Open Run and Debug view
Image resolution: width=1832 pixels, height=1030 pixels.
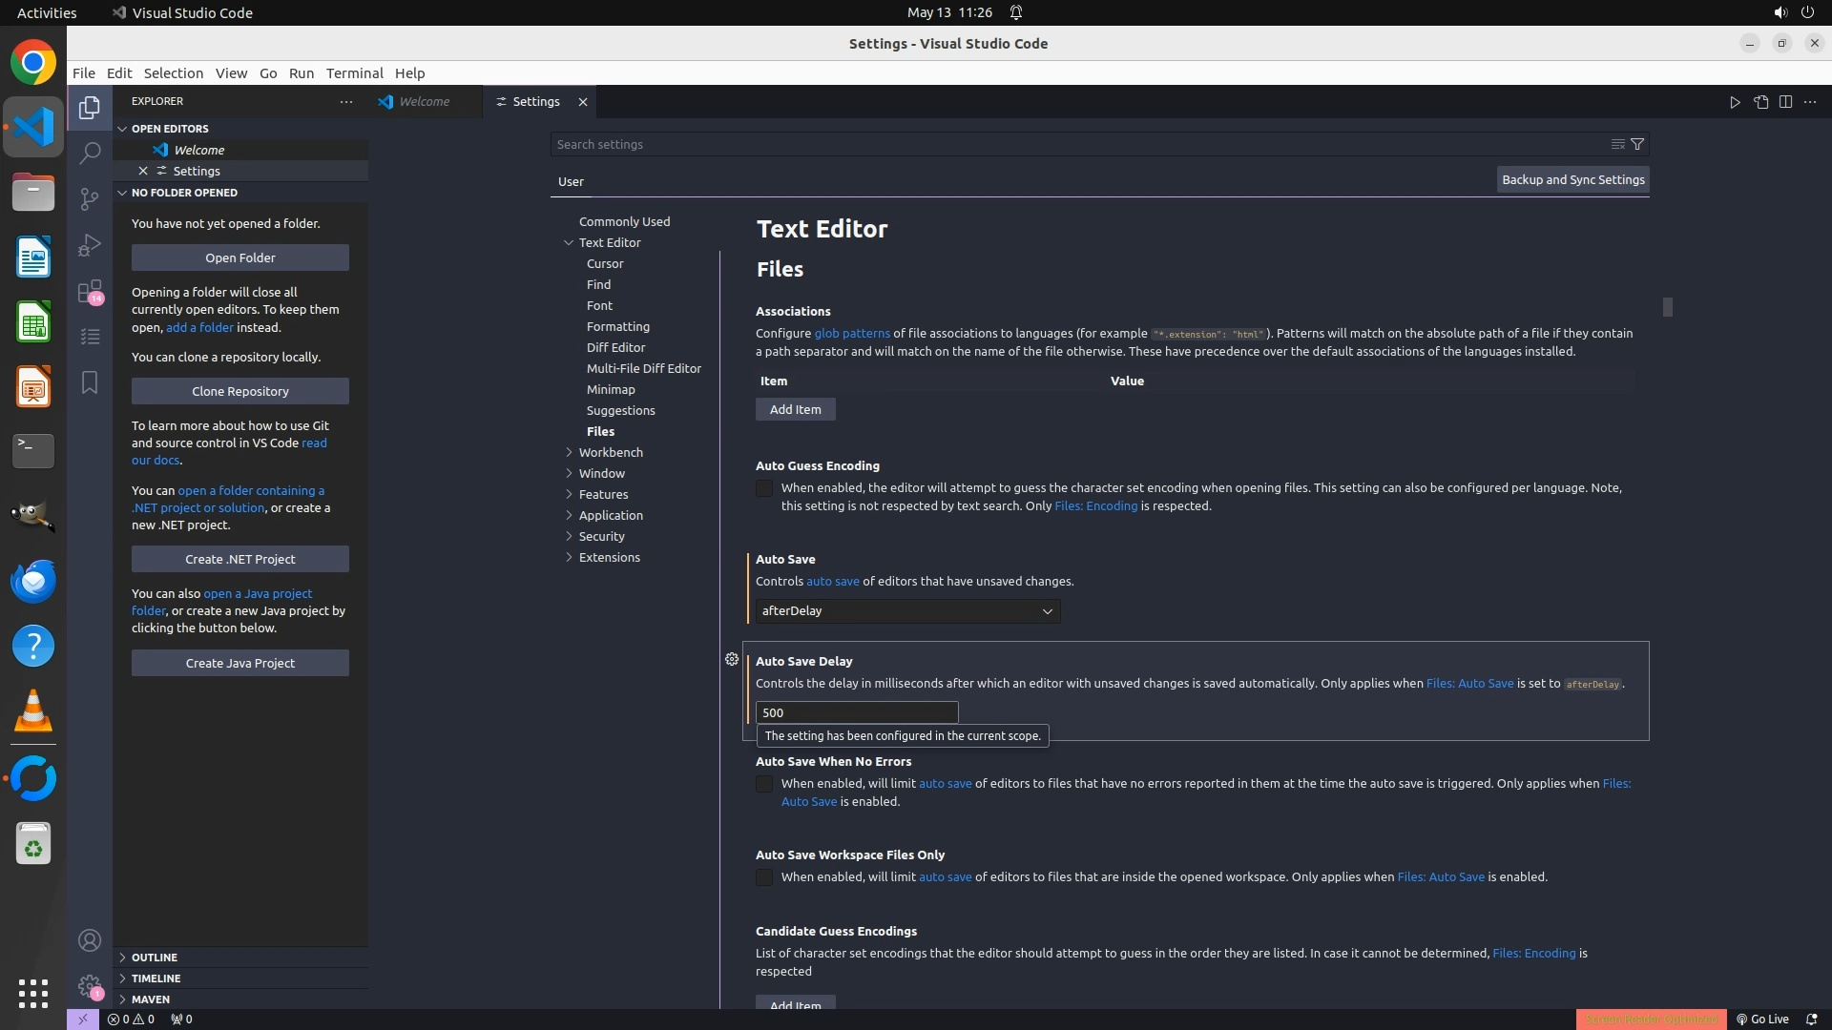[90, 245]
